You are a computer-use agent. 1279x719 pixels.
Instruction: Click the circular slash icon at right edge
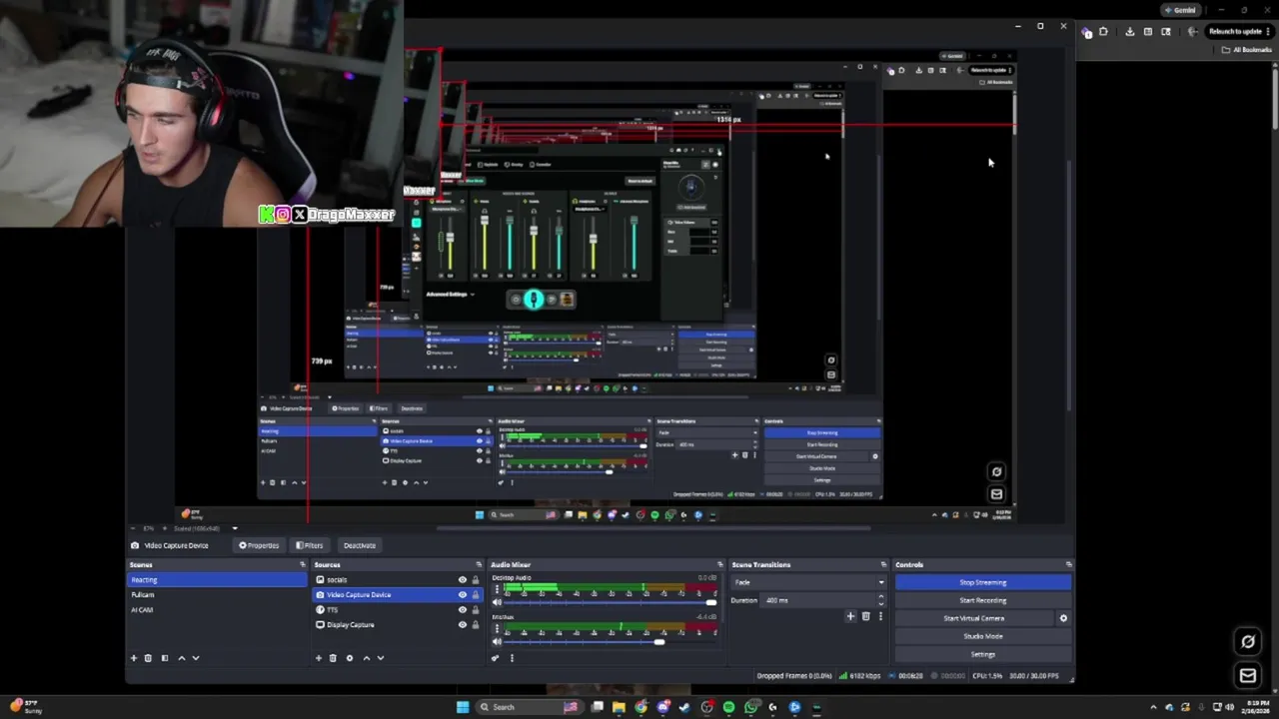1248,642
